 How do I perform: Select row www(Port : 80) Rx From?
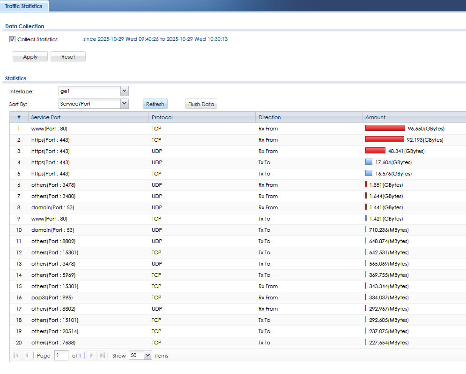[238, 129]
